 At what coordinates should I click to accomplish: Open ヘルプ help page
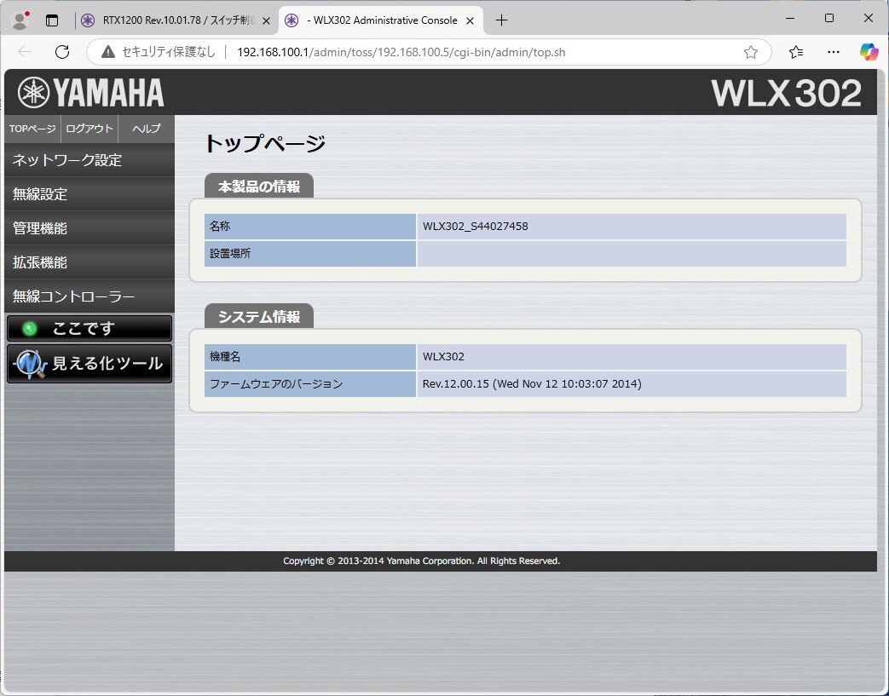(x=147, y=129)
